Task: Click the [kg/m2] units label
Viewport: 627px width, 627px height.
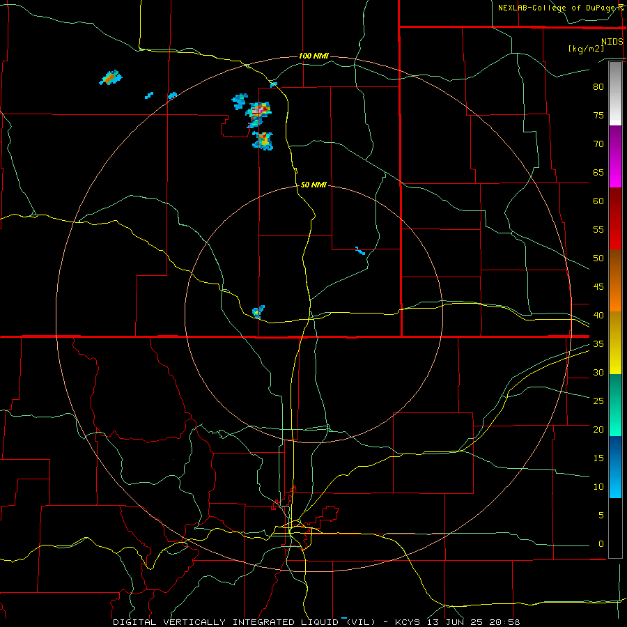Action: coord(586,49)
